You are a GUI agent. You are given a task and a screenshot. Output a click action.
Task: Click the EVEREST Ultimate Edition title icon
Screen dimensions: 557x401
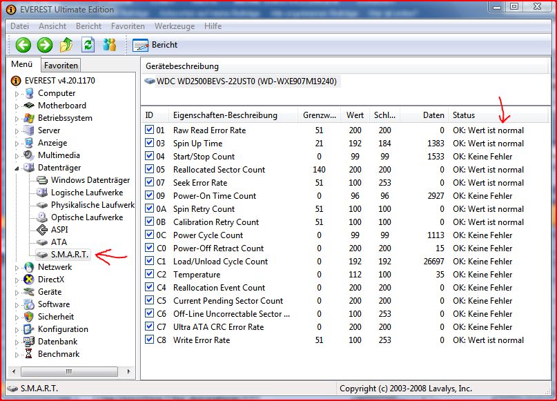point(11,10)
